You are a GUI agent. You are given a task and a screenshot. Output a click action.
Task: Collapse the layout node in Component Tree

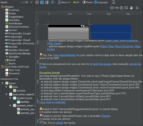[x=2, y=83]
